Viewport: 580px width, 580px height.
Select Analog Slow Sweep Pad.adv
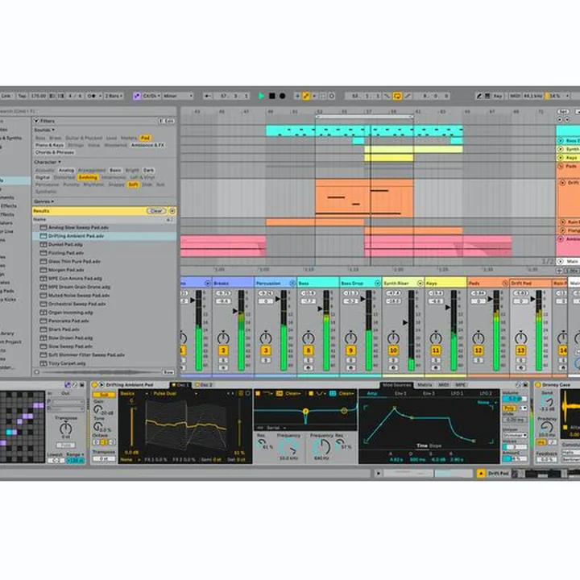coord(104,227)
